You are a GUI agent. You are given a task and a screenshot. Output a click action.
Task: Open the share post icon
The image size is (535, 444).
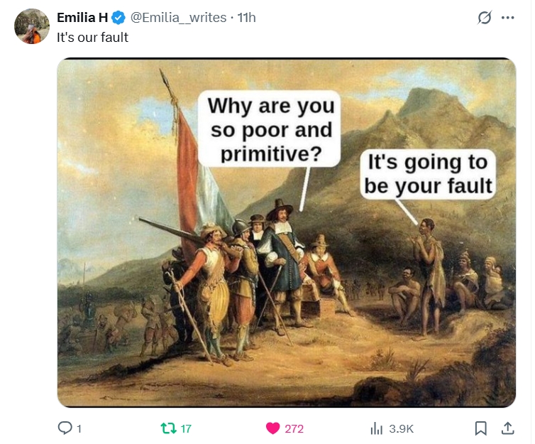click(x=507, y=428)
